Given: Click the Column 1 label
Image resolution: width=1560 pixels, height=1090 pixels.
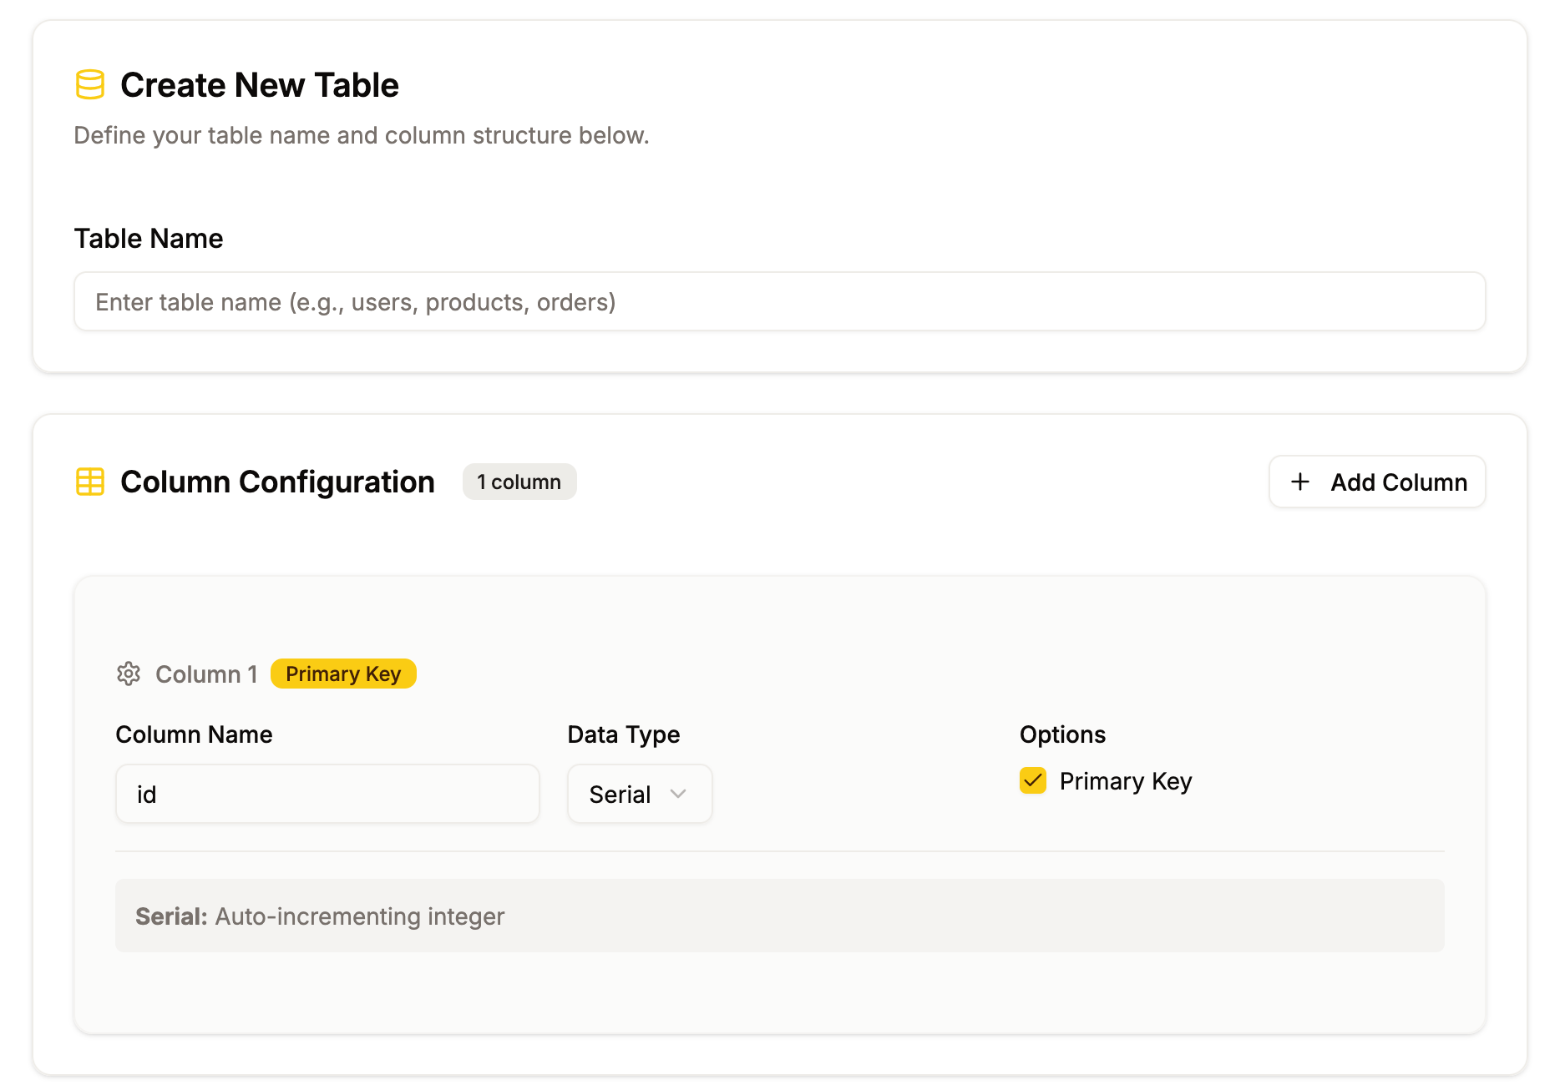Looking at the screenshot, I should 206,674.
